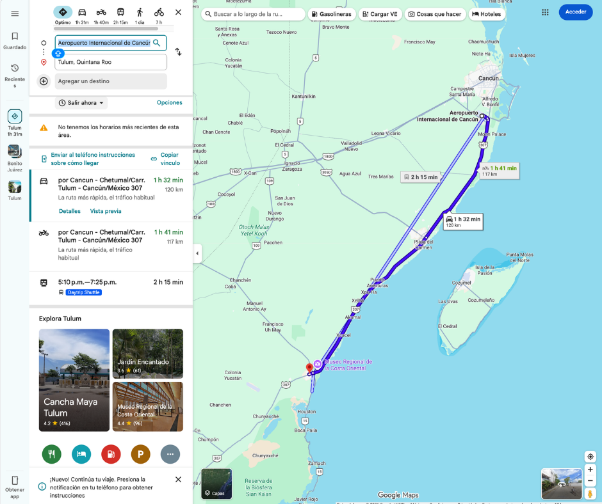Click the Hoteles chip

(x=487, y=14)
